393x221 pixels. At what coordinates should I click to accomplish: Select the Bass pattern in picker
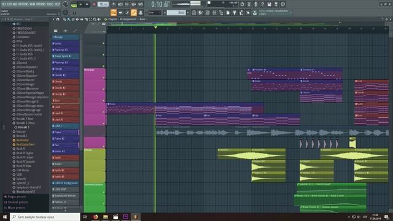tap(65, 101)
